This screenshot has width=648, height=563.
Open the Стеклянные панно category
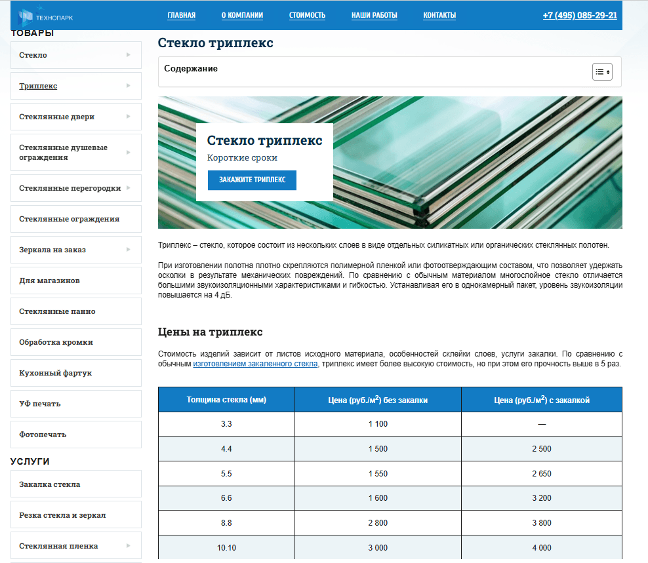(76, 311)
